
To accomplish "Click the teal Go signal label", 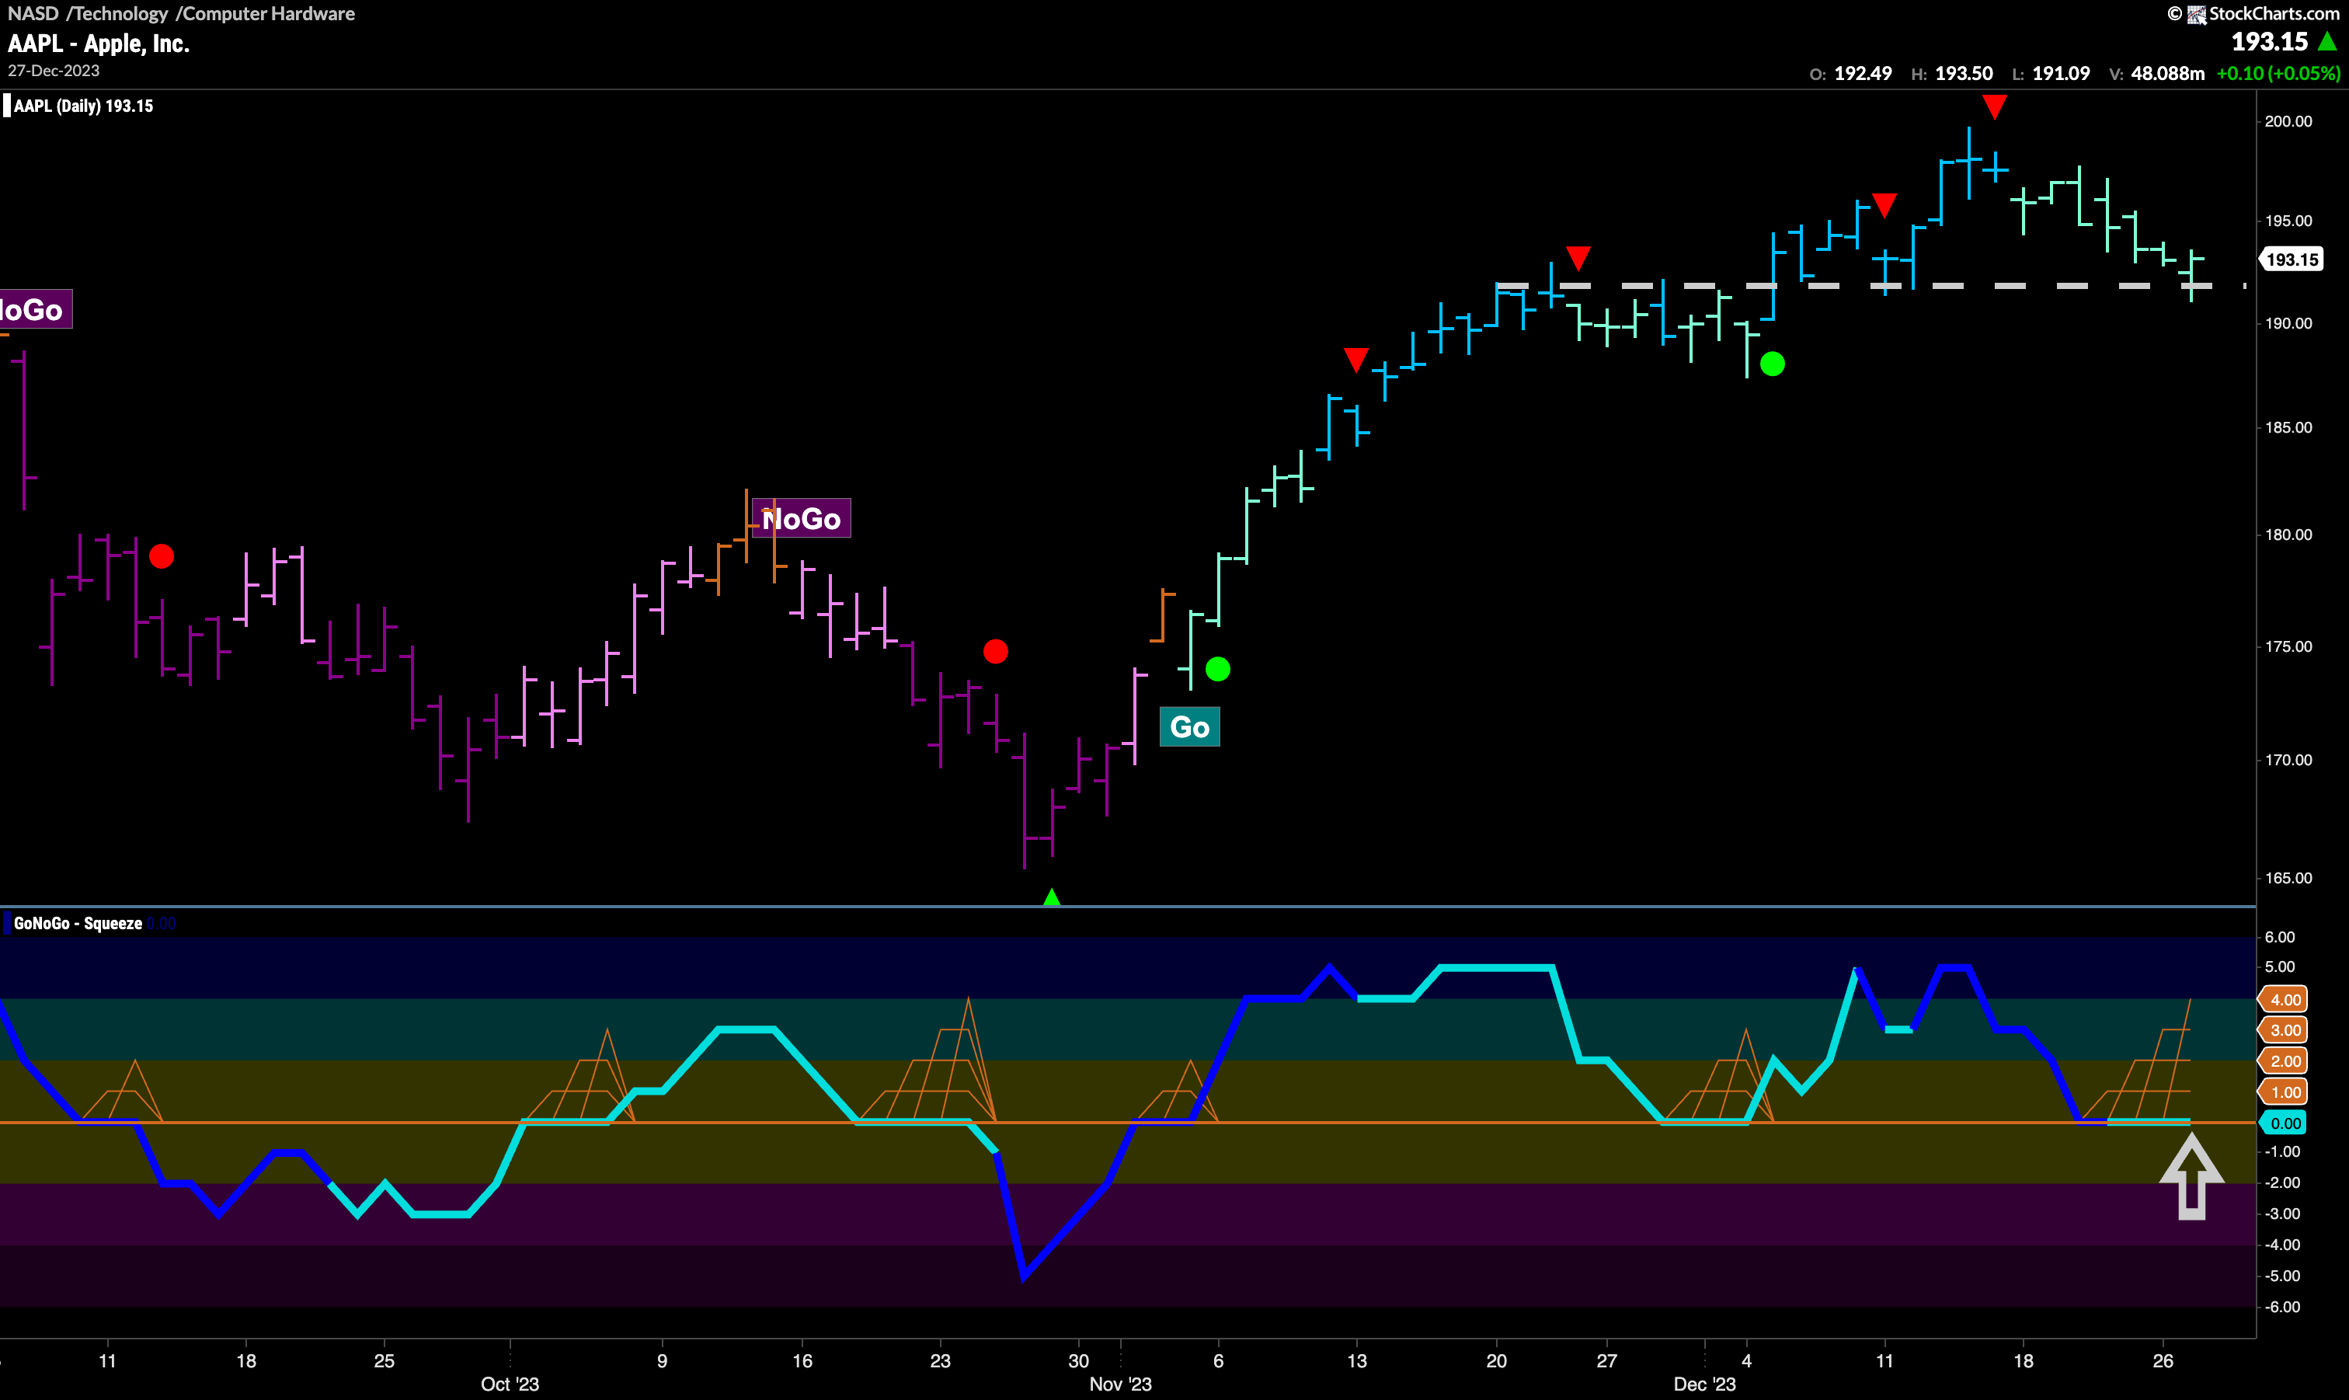I will (1189, 726).
